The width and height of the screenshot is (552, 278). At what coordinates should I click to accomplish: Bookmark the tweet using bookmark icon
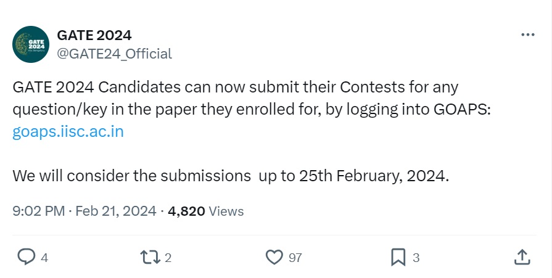398,257
